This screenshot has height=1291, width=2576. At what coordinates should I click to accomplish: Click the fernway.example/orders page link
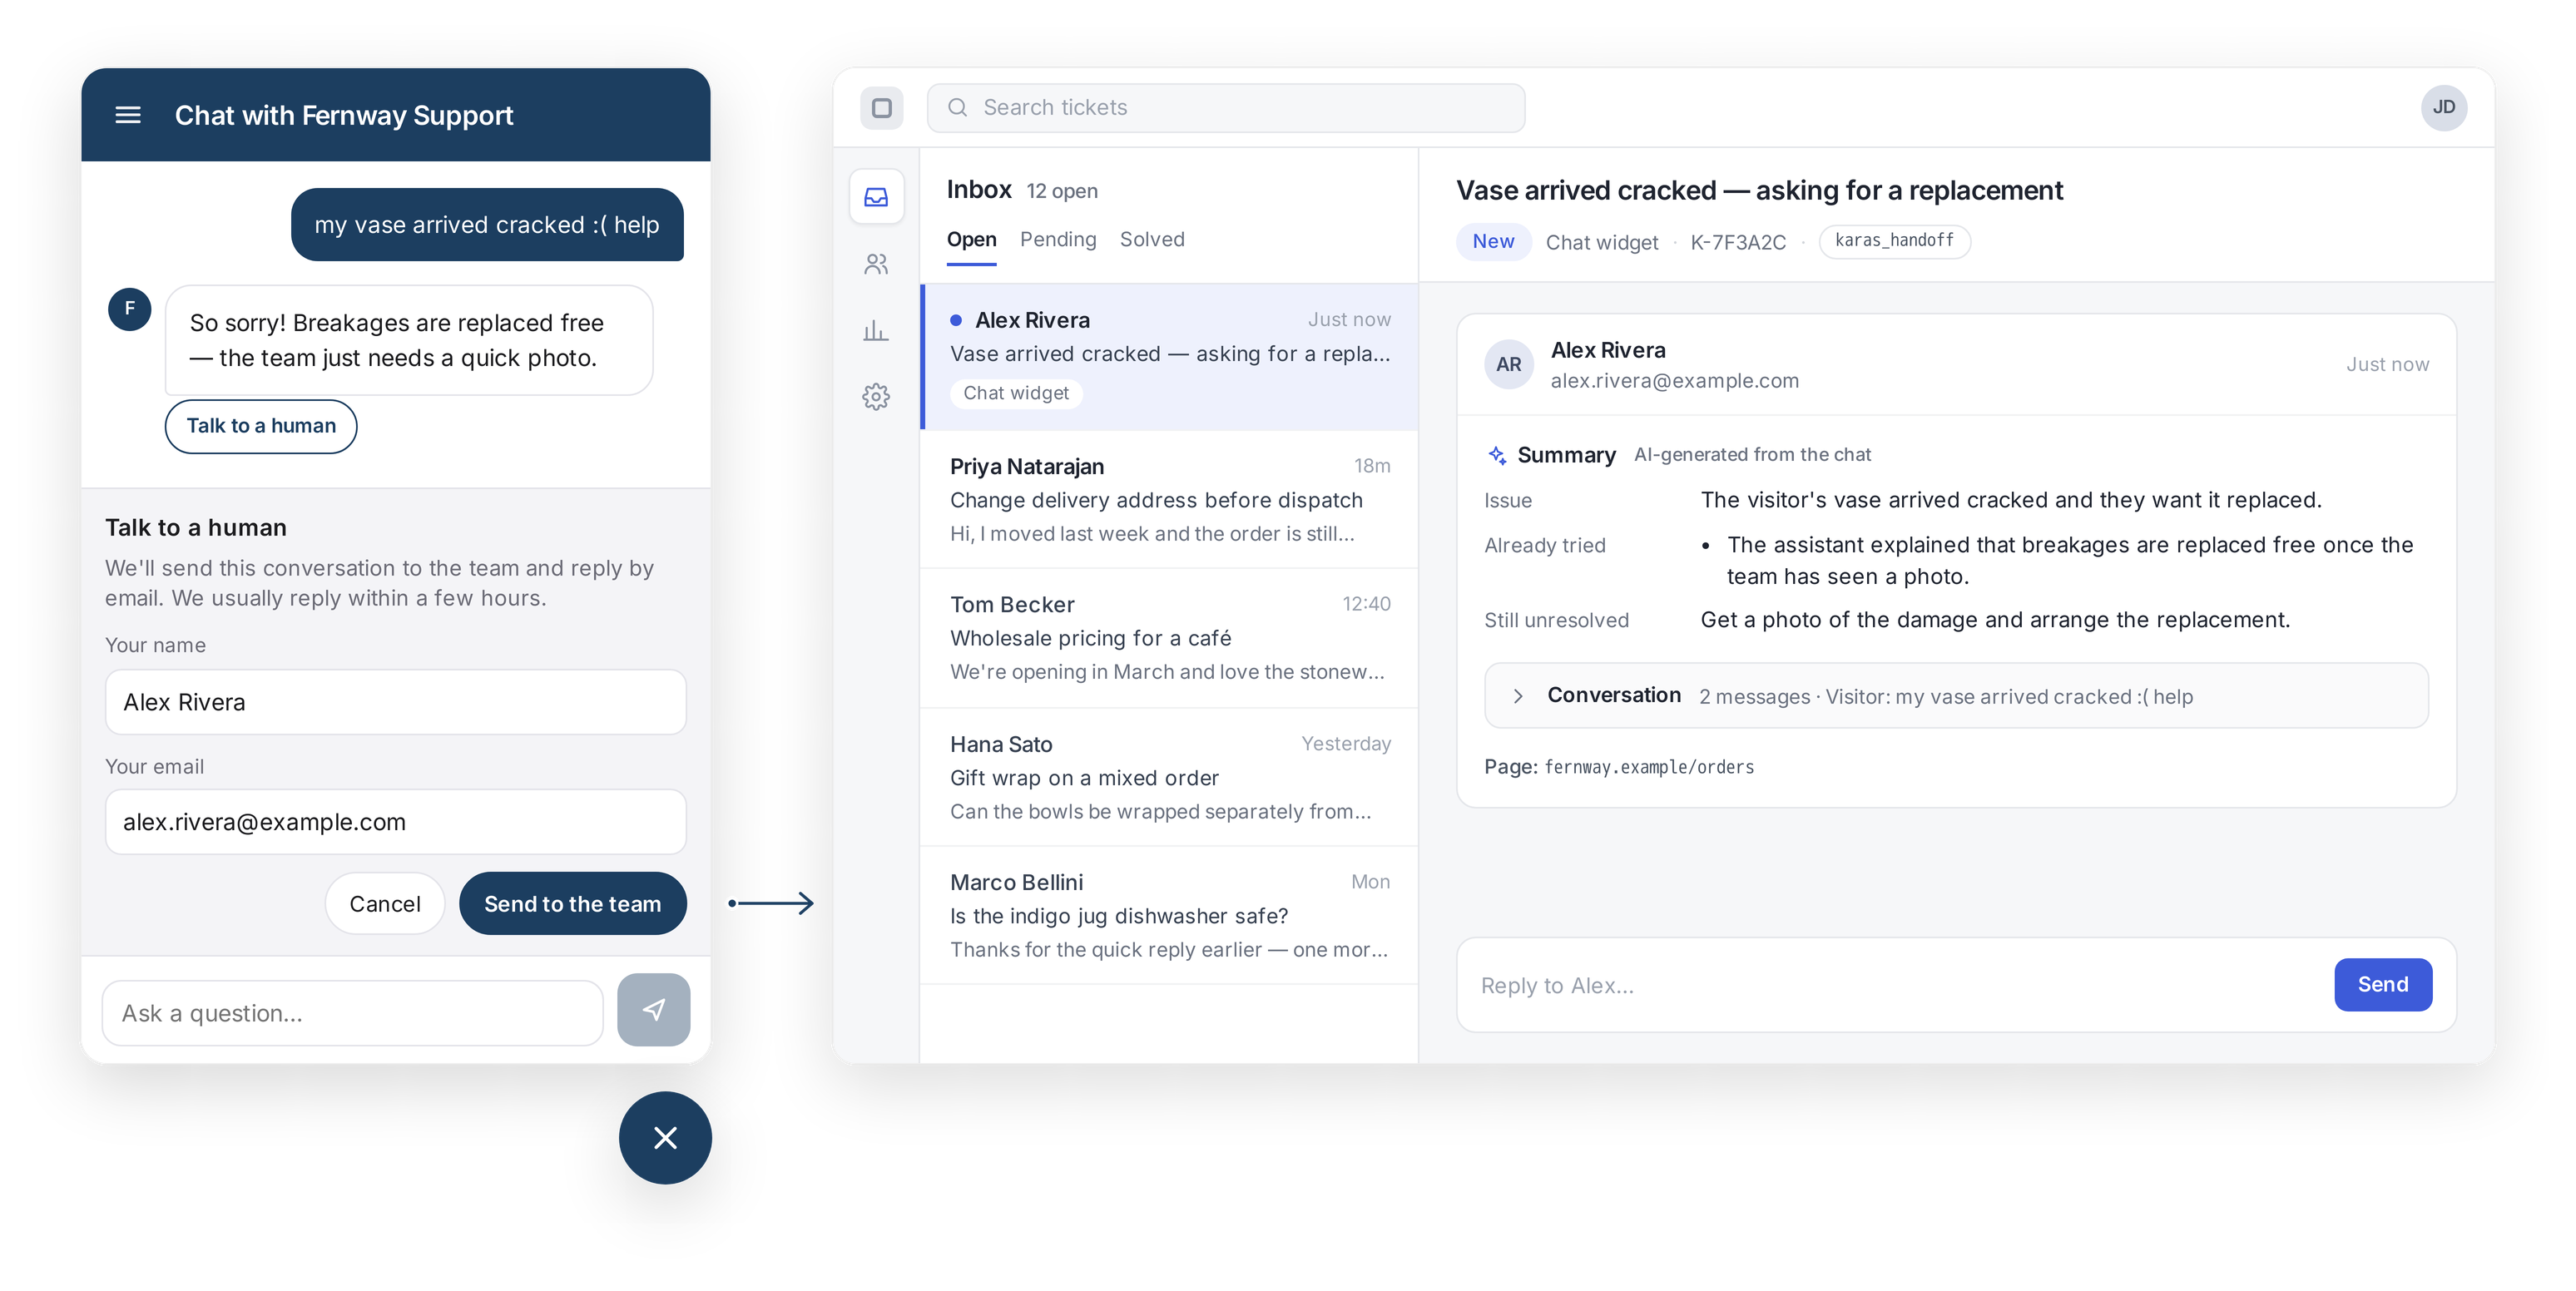pos(1649,767)
